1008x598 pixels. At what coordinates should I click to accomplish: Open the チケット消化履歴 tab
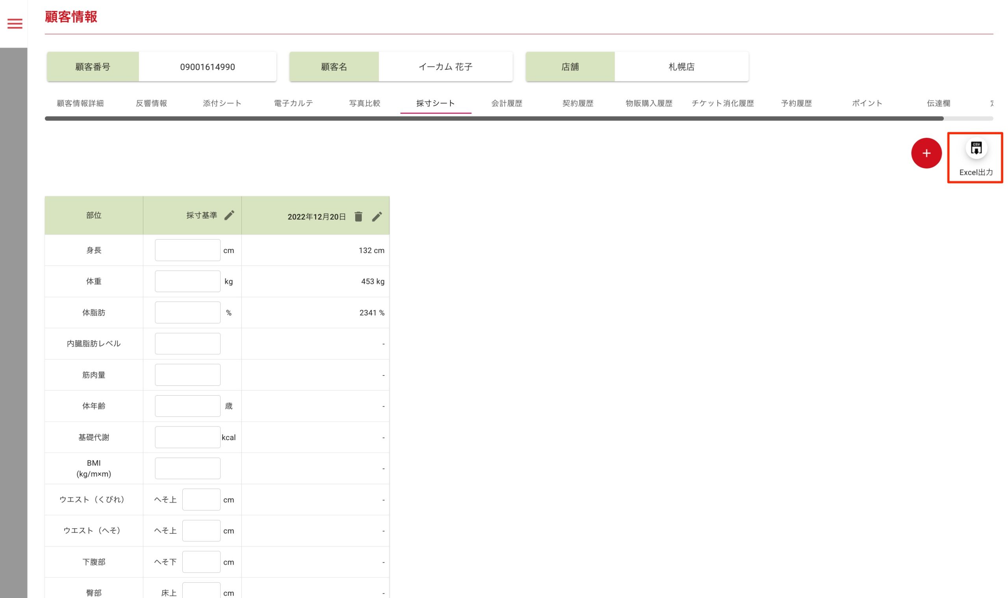[x=722, y=103]
